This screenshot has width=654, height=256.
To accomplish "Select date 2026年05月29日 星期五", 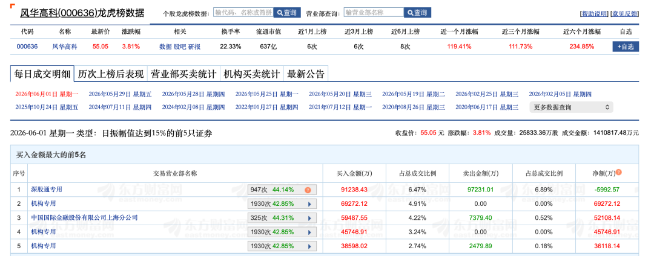I will click(x=120, y=94).
